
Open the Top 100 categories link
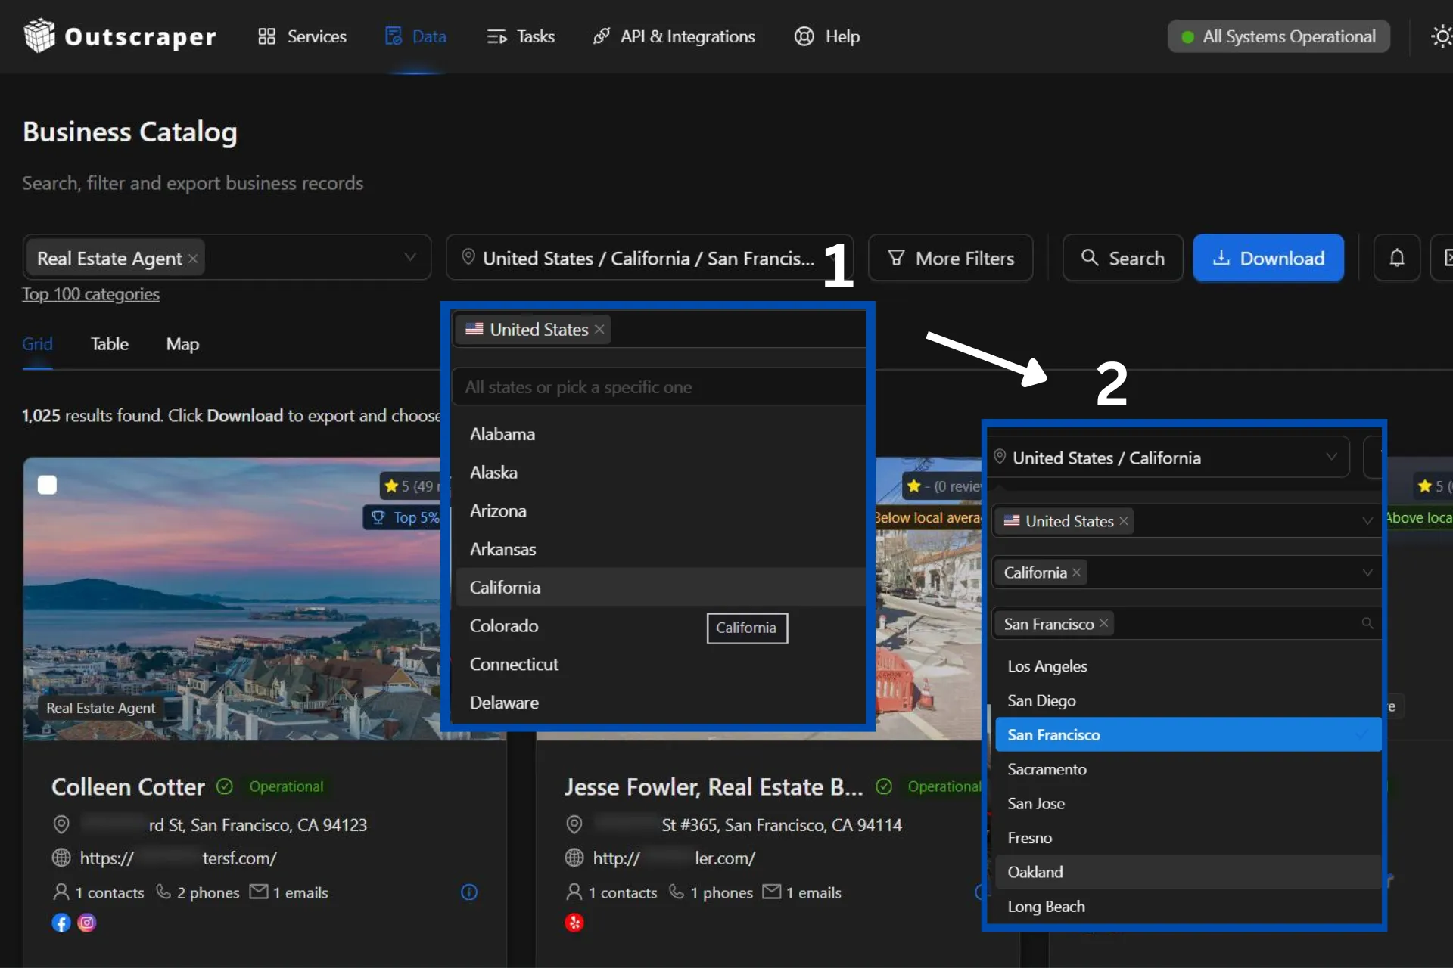pos(91,294)
